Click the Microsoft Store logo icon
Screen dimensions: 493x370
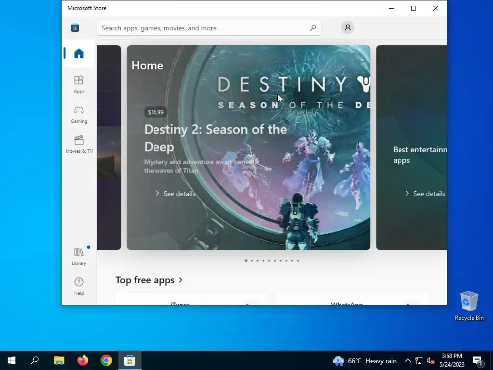click(x=75, y=27)
